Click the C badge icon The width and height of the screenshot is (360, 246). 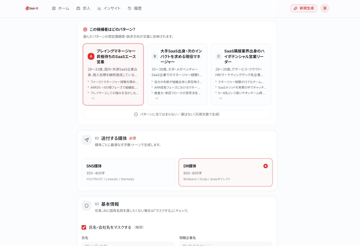[x=219, y=56]
